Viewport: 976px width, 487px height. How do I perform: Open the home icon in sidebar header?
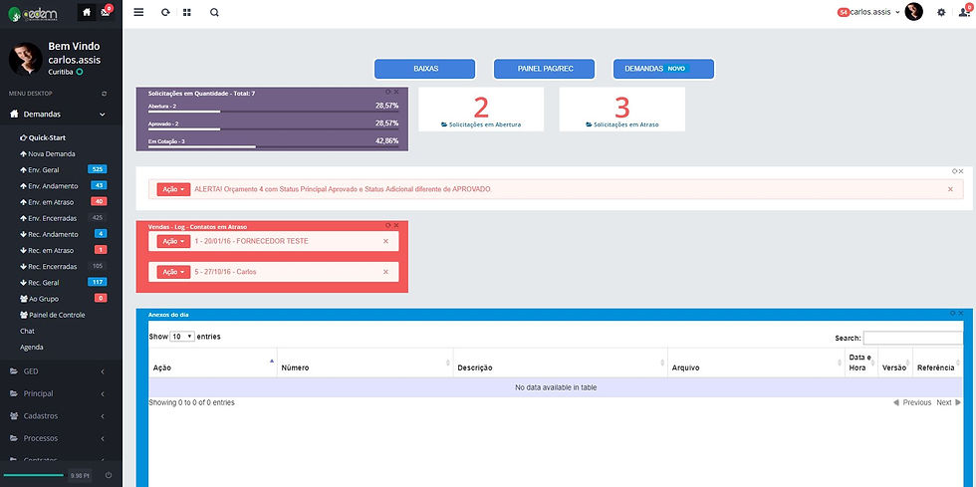tap(87, 12)
